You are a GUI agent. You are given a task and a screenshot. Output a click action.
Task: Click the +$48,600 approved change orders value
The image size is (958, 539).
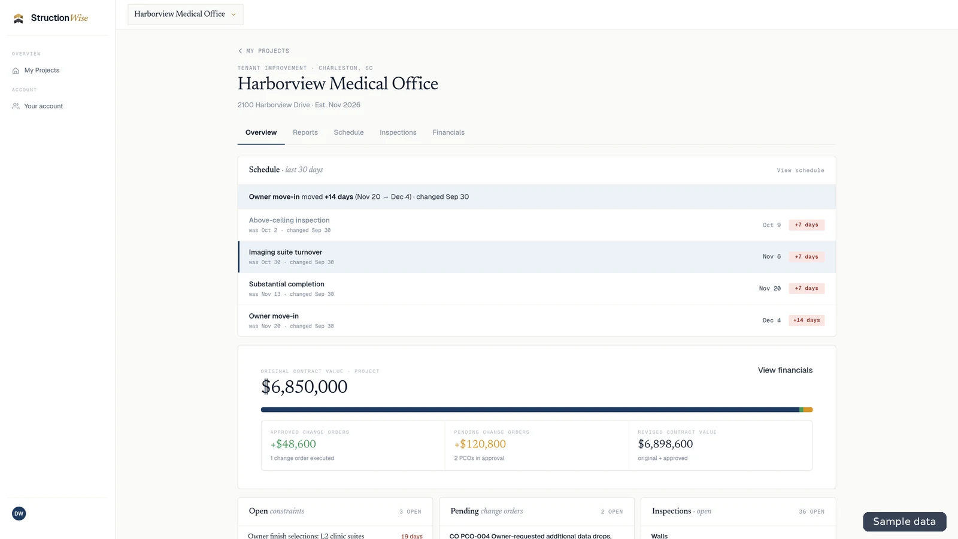tap(293, 444)
